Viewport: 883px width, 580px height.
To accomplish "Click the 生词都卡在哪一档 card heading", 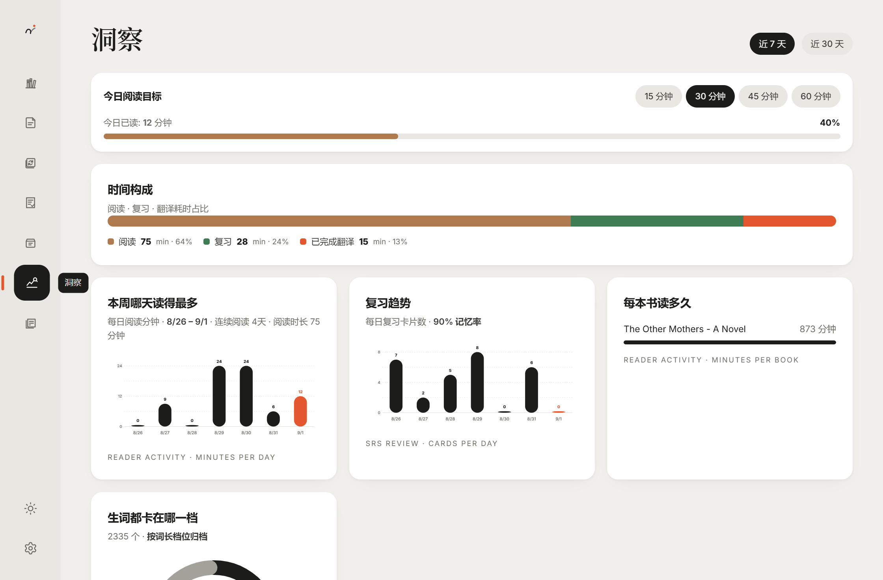I will click(x=153, y=518).
